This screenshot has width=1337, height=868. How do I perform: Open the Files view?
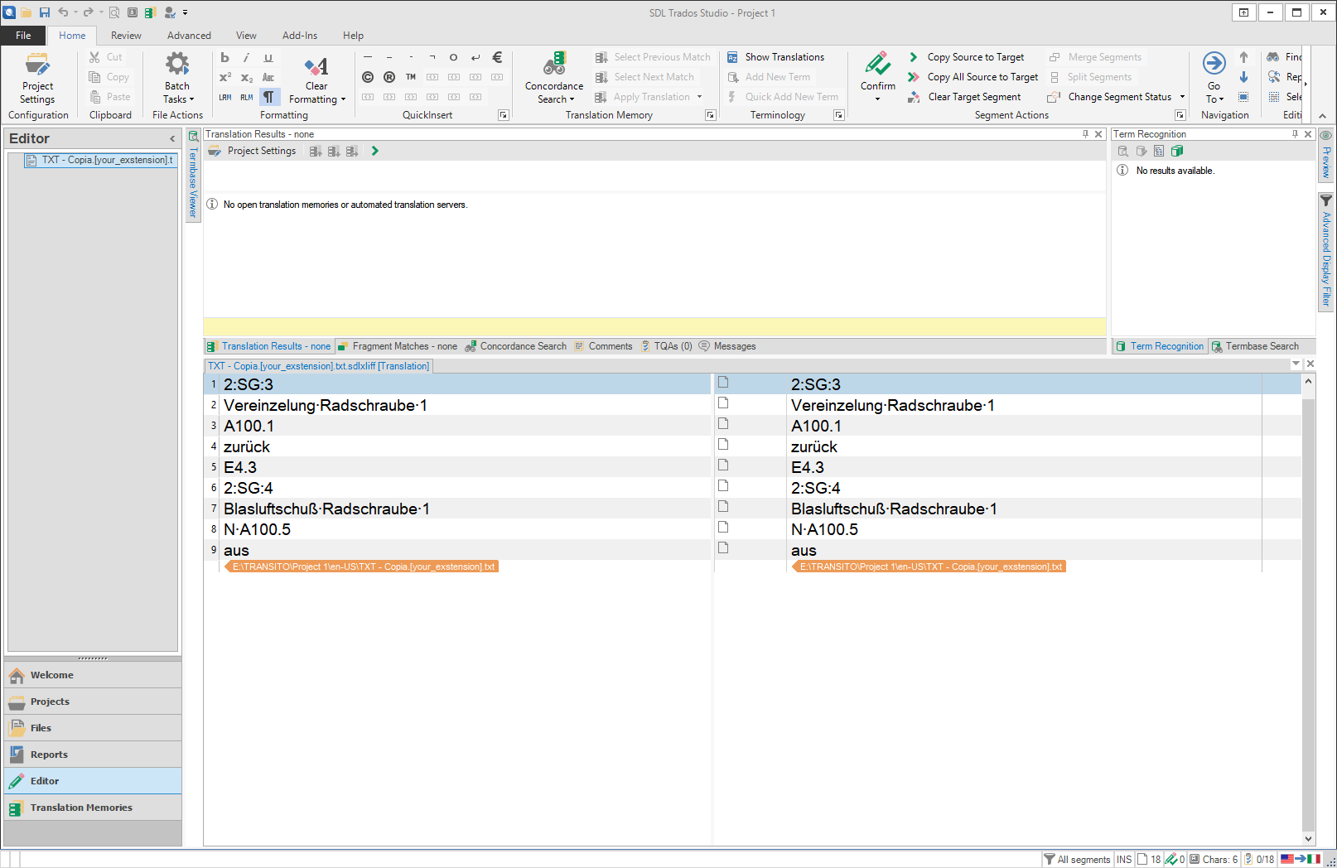tap(93, 728)
